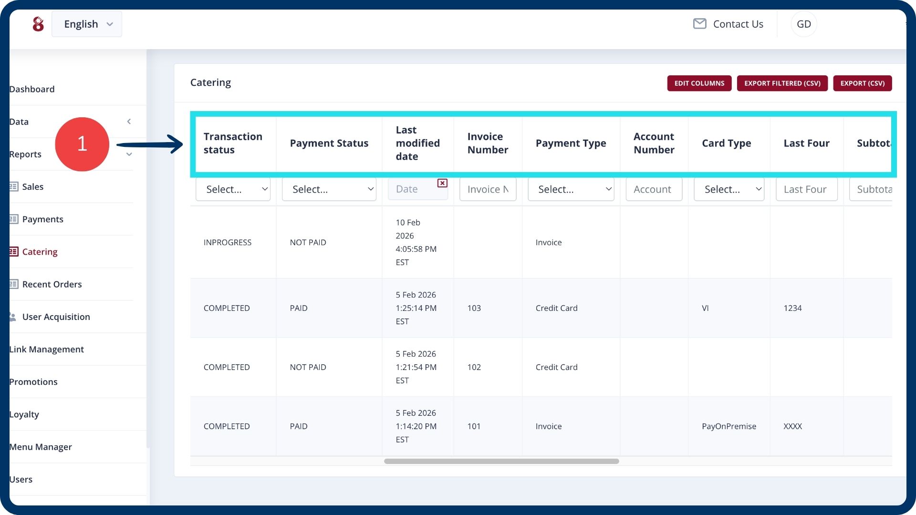Click the EDIT COLUMNS button
The image size is (916, 515).
click(699, 83)
